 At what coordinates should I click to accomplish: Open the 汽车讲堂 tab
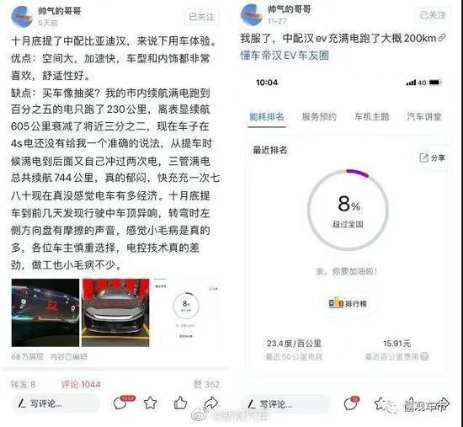424,116
